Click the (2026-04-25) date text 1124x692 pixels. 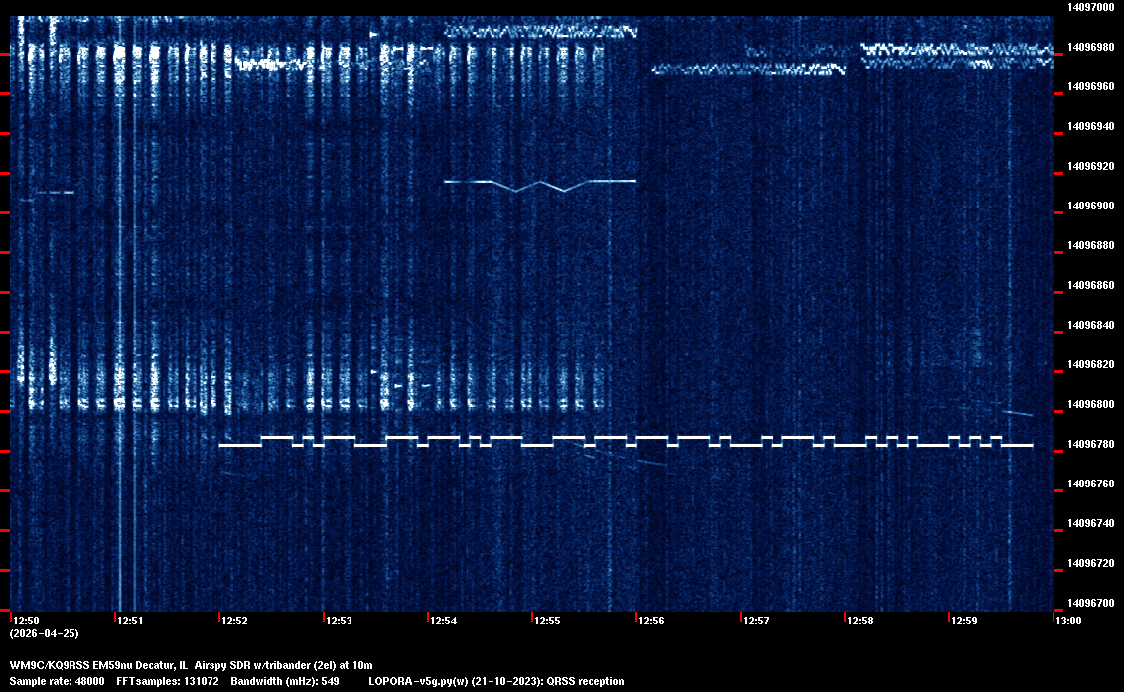click(44, 633)
